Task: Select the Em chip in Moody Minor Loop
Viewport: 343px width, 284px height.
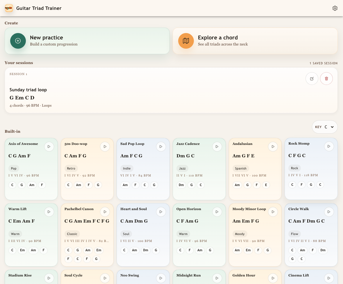Action: [x=248, y=250]
